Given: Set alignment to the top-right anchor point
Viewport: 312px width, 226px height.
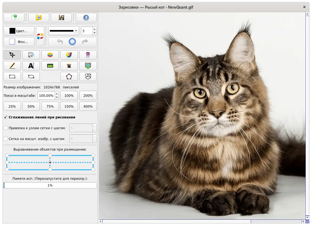Looking at the screenshot, I should (93, 155).
